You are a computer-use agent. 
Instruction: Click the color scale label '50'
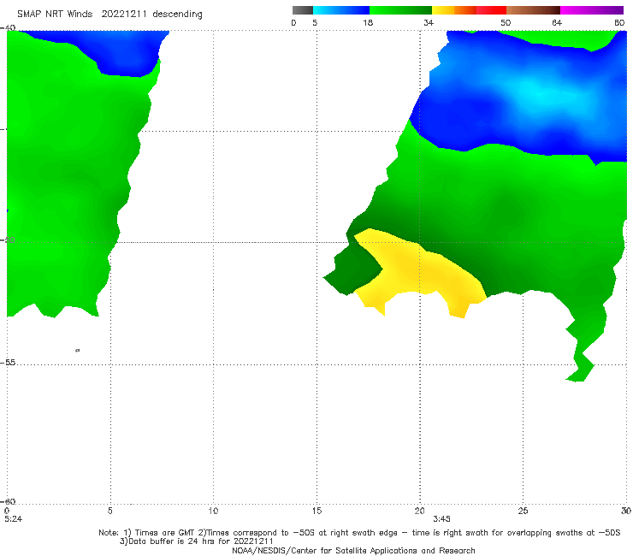point(506,23)
